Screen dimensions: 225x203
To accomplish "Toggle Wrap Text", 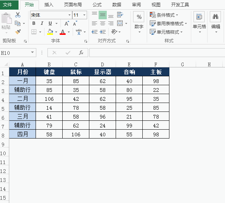I will point(120,15).
